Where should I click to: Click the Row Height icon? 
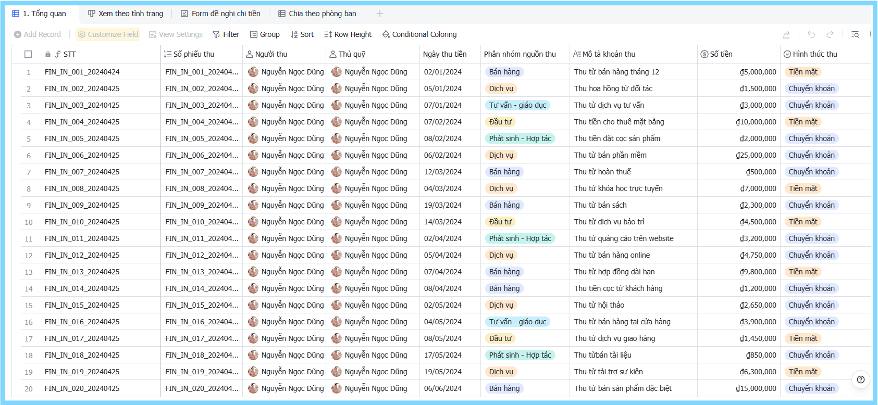click(x=328, y=34)
